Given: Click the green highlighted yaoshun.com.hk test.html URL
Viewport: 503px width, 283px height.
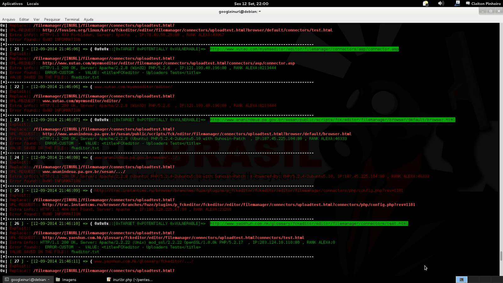Looking at the screenshot, I should coord(309,224).
